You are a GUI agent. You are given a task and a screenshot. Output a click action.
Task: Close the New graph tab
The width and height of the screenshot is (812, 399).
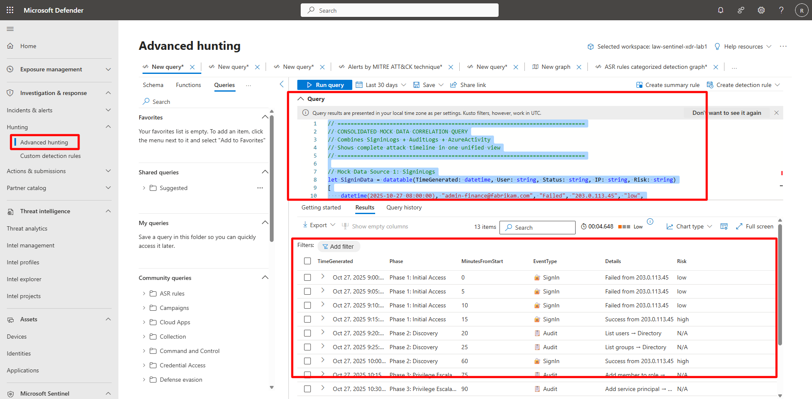coord(579,67)
